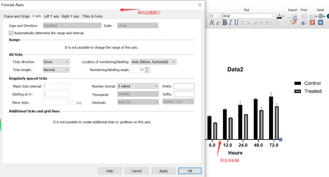Screen dimensions: 329x177
Task: Click the gray Treated legend swatch
Action: tap(298, 91)
